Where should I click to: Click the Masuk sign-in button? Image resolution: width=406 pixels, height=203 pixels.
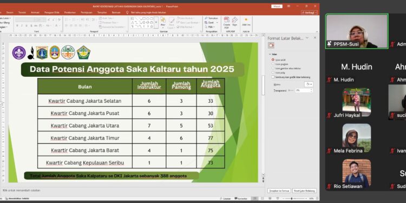coord(277,6)
